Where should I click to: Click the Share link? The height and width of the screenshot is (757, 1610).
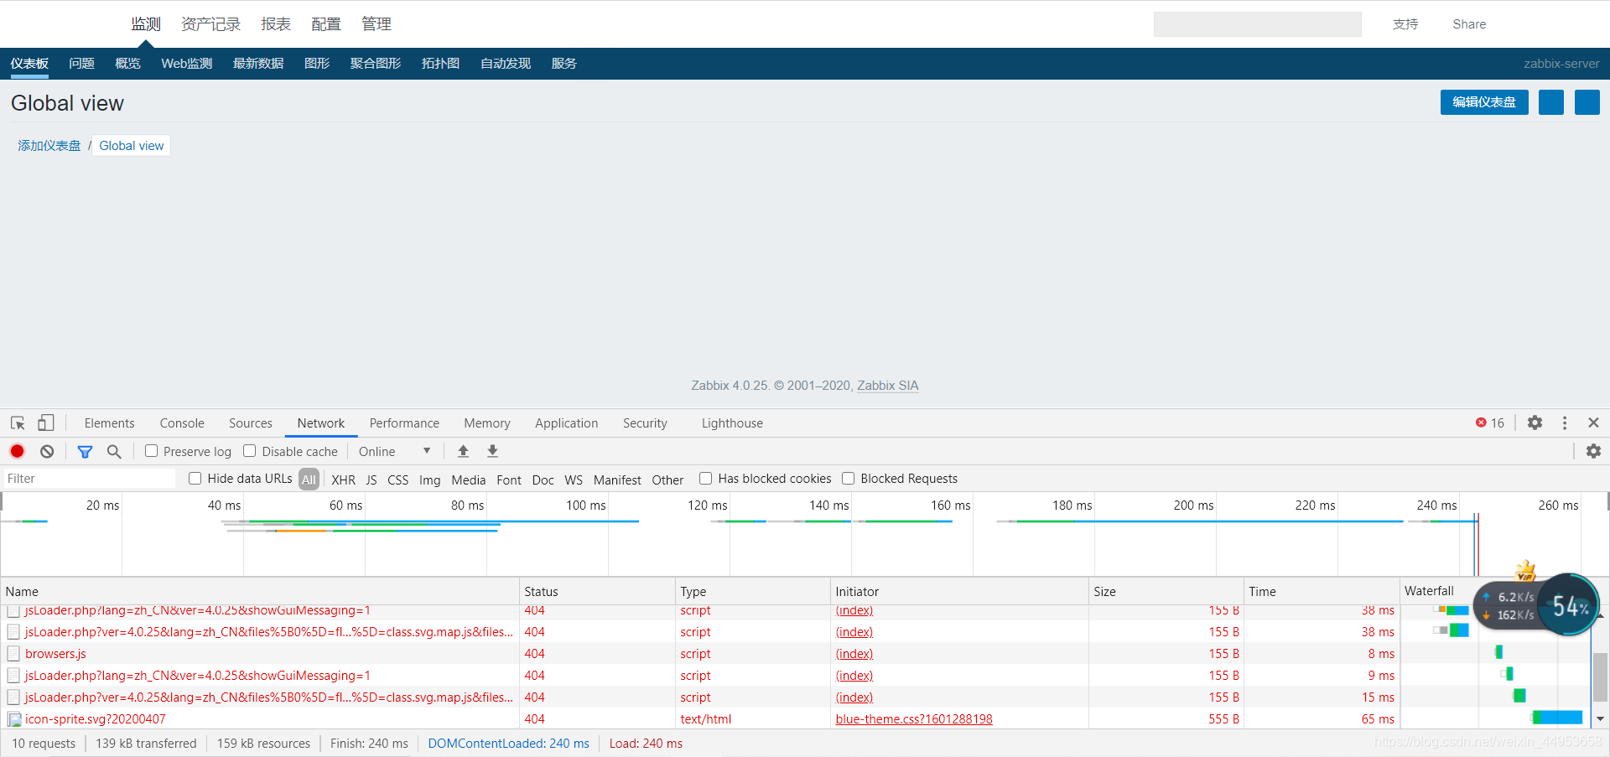[1469, 24]
